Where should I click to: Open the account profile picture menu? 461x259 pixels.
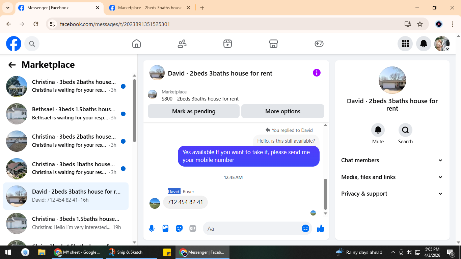[x=442, y=44]
